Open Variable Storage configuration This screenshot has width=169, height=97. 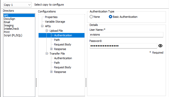pos(55,22)
